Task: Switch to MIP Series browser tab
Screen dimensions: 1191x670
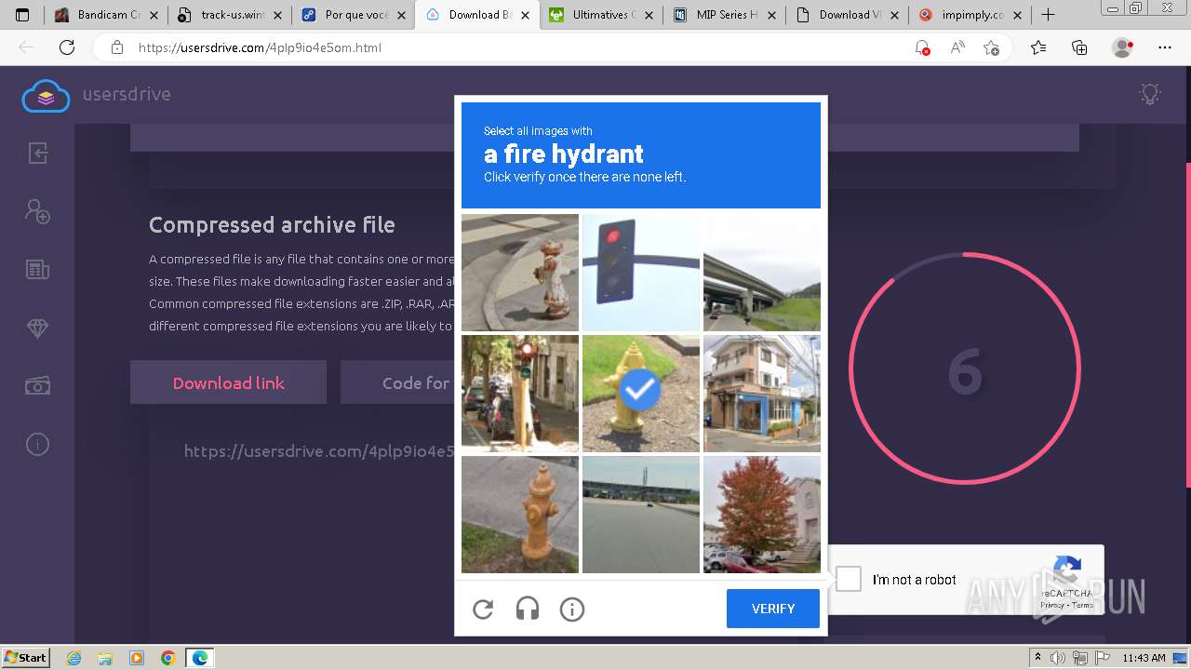Action: pos(725,15)
